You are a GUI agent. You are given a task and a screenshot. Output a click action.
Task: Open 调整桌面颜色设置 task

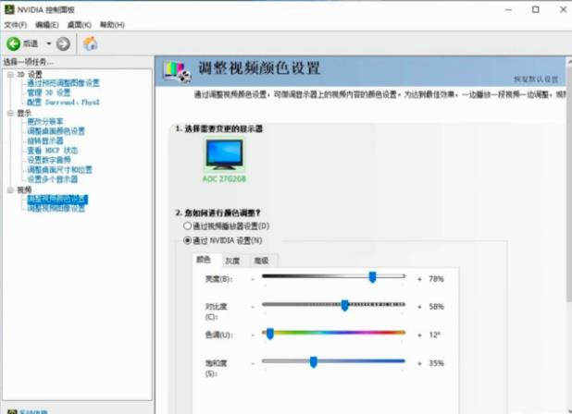point(56,130)
